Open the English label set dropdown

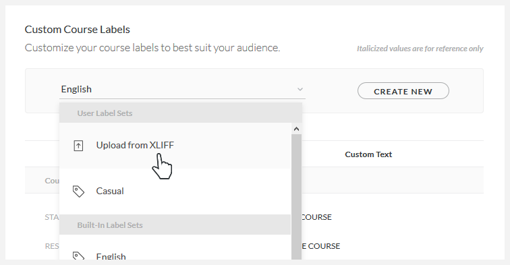tap(182, 89)
